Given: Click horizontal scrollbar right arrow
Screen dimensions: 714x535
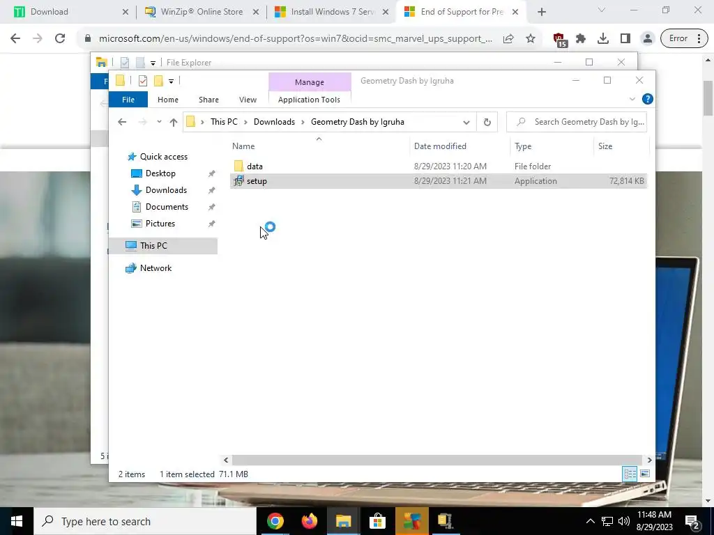Looking at the screenshot, I should point(649,460).
